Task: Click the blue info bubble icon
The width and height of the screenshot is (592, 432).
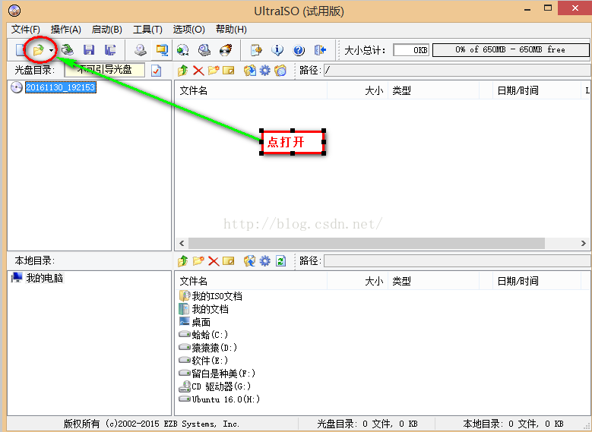Action: click(277, 50)
